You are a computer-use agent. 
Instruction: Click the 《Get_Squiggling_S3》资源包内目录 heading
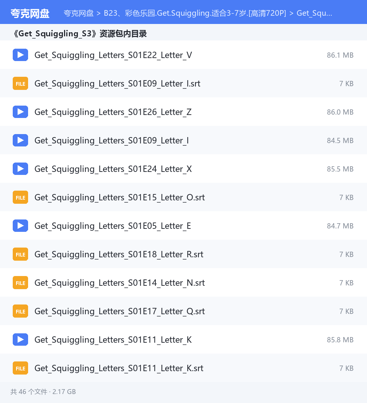79,33
